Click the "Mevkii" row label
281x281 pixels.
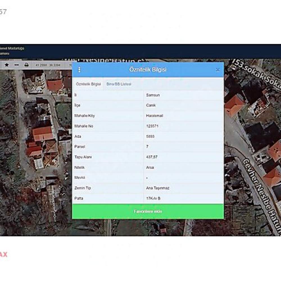pyautogui.click(x=80, y=178)
